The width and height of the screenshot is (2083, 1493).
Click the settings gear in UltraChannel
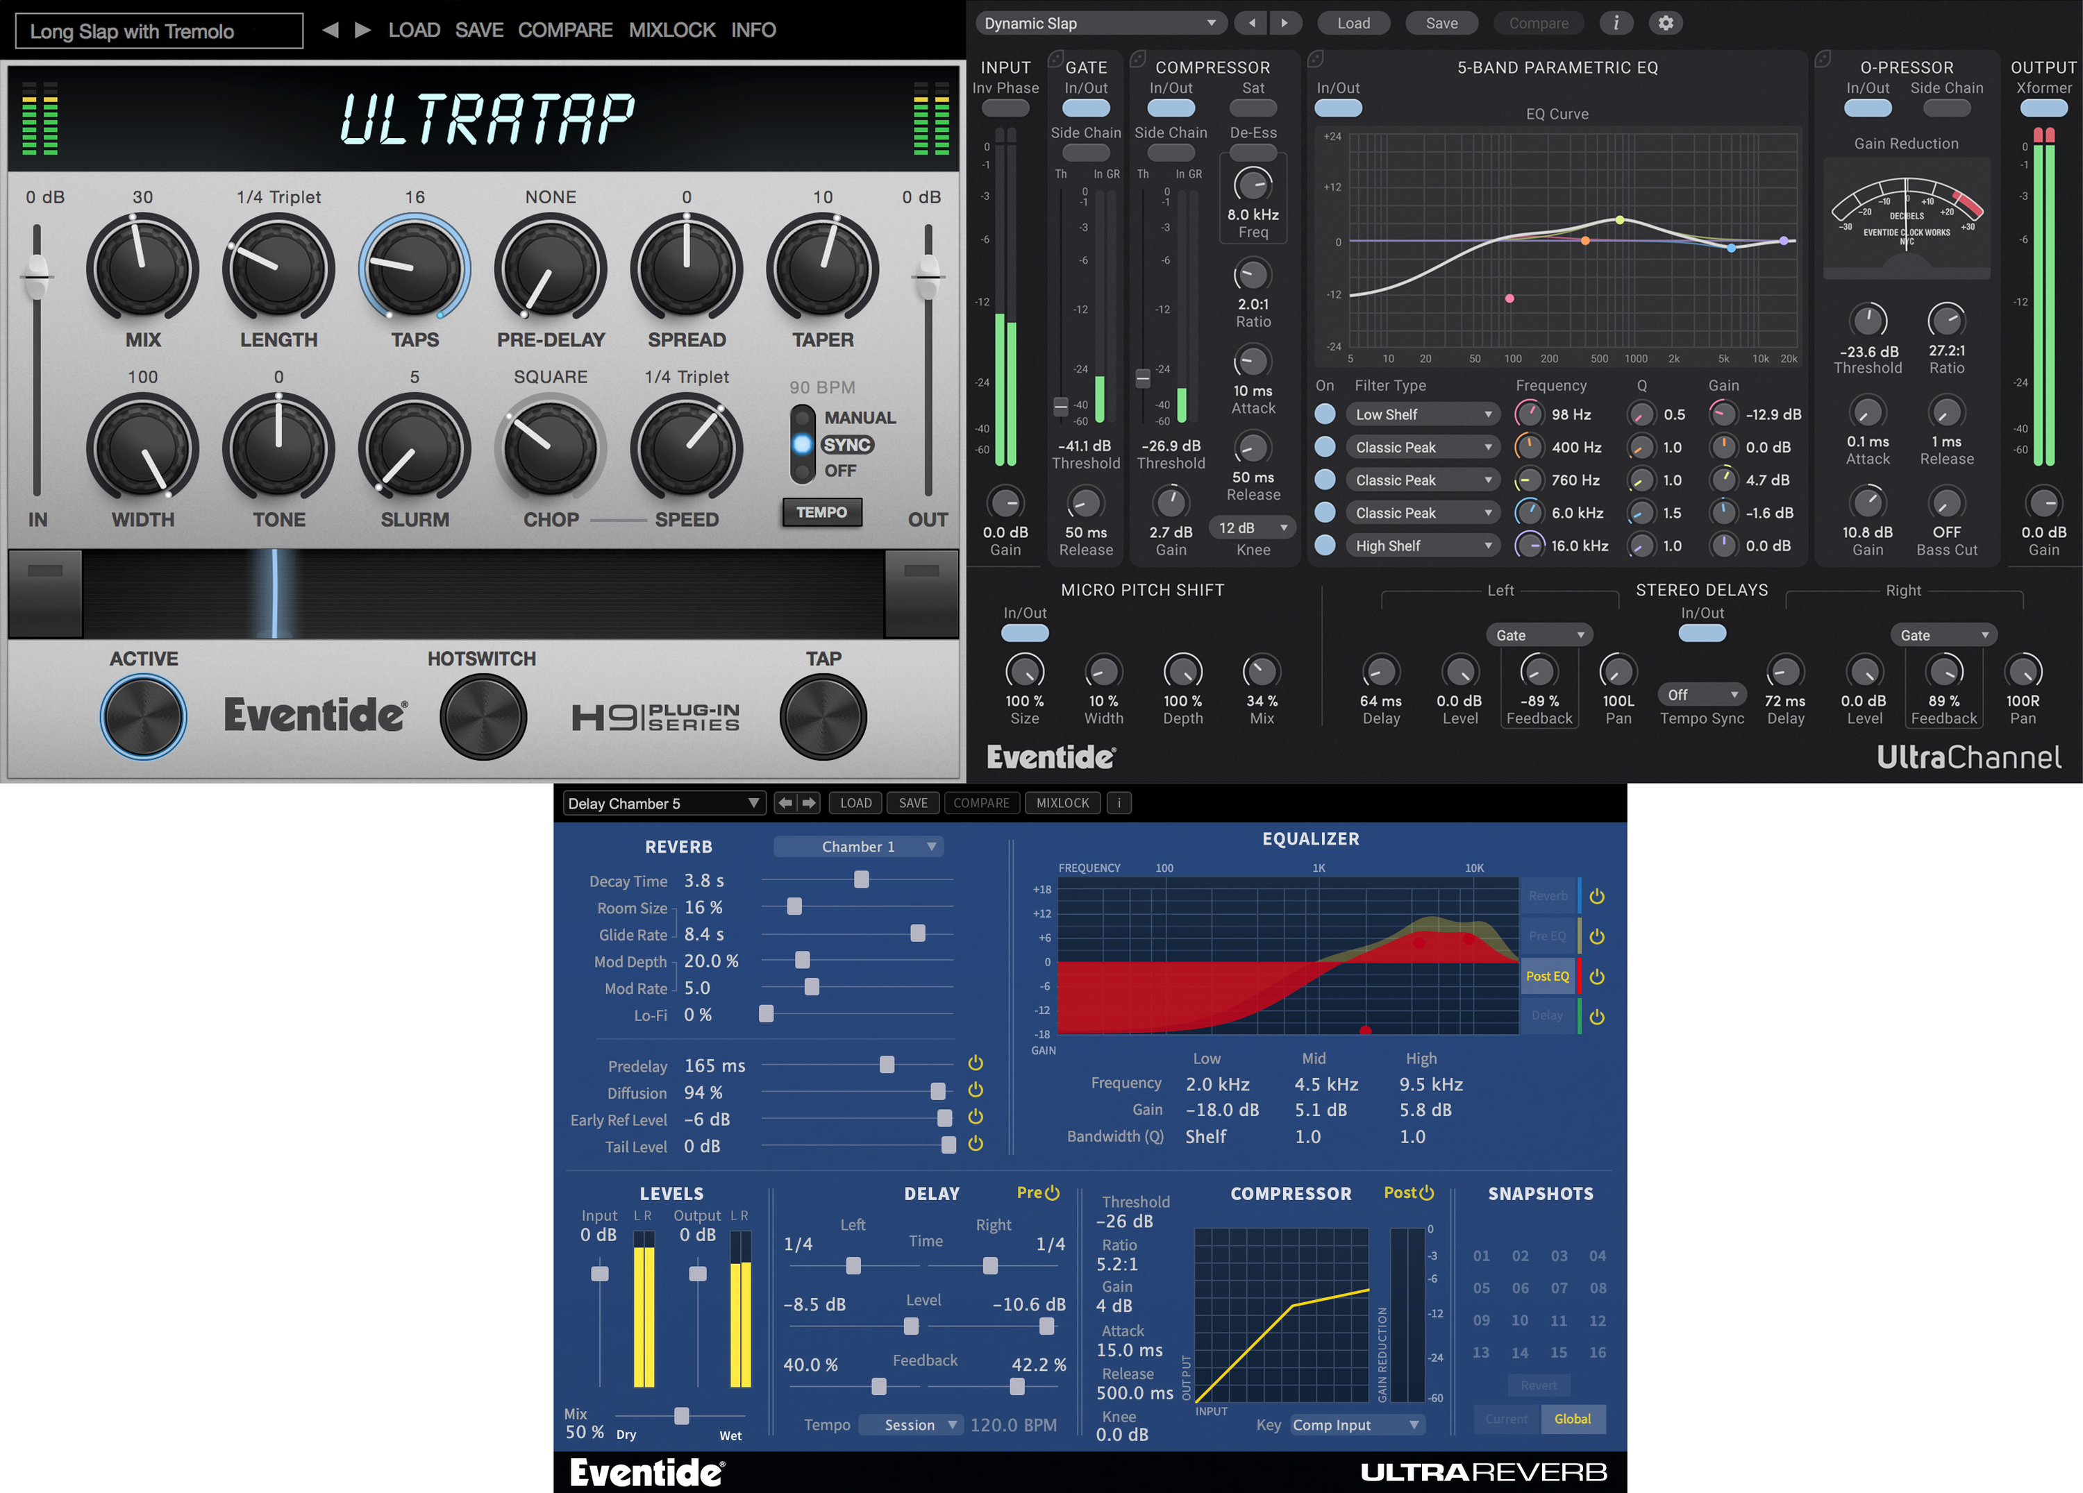(1665, 23)
